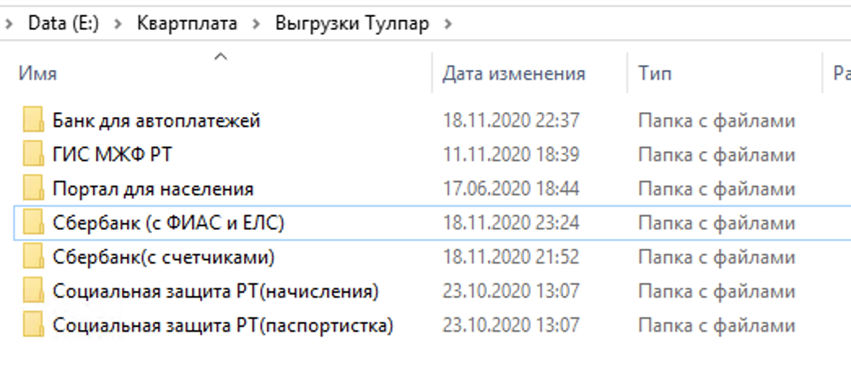Click the date 11.11.2020 18:39
The image size is (851, 374).
click(511, 154)
